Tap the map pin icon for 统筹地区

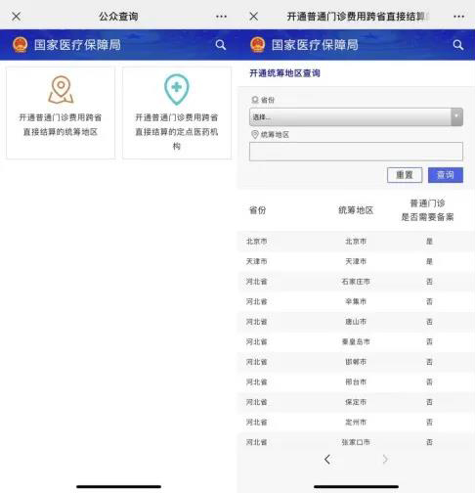point(61,90)
